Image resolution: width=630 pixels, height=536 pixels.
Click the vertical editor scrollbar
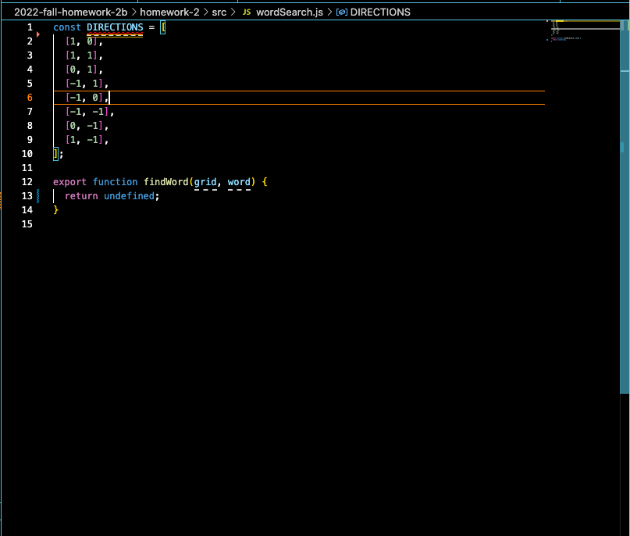[x=625, y=207]
